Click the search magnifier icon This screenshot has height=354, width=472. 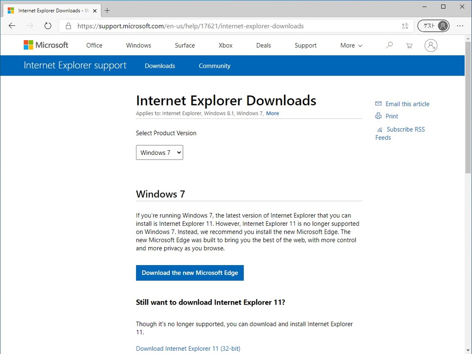click(x=389, y=45)
